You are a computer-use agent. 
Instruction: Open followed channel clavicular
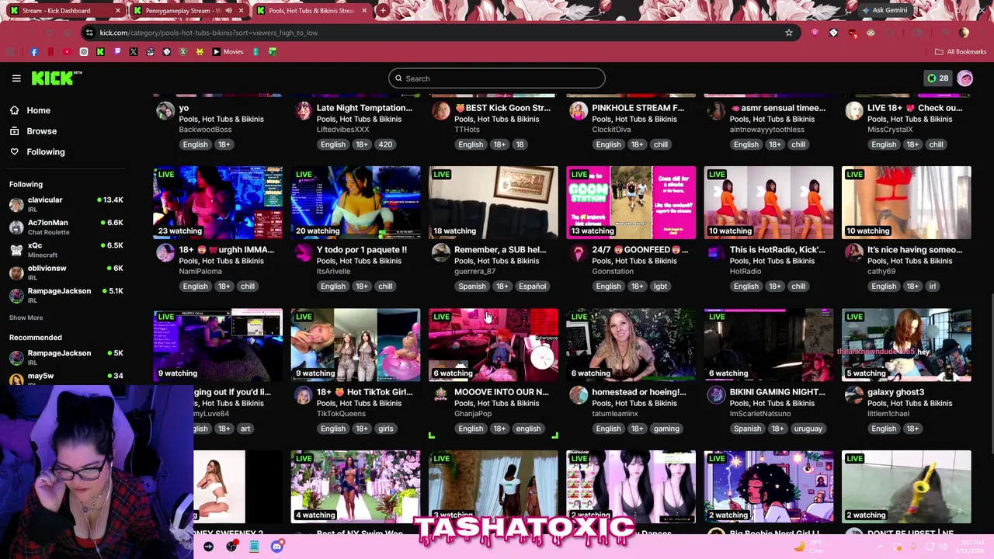pyautogui.click(x=66, y=205)
